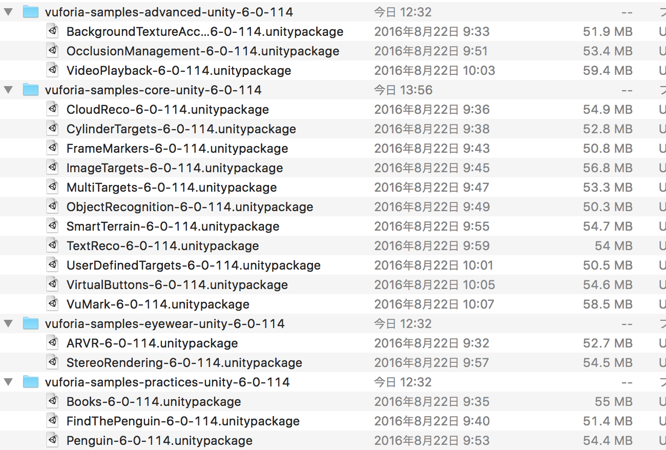This screenshot has height=450, width=666.
Task: Click the Unity icon beside MultiTargets-6-0-114.unitypackage
Action: [x=52, y=188]
